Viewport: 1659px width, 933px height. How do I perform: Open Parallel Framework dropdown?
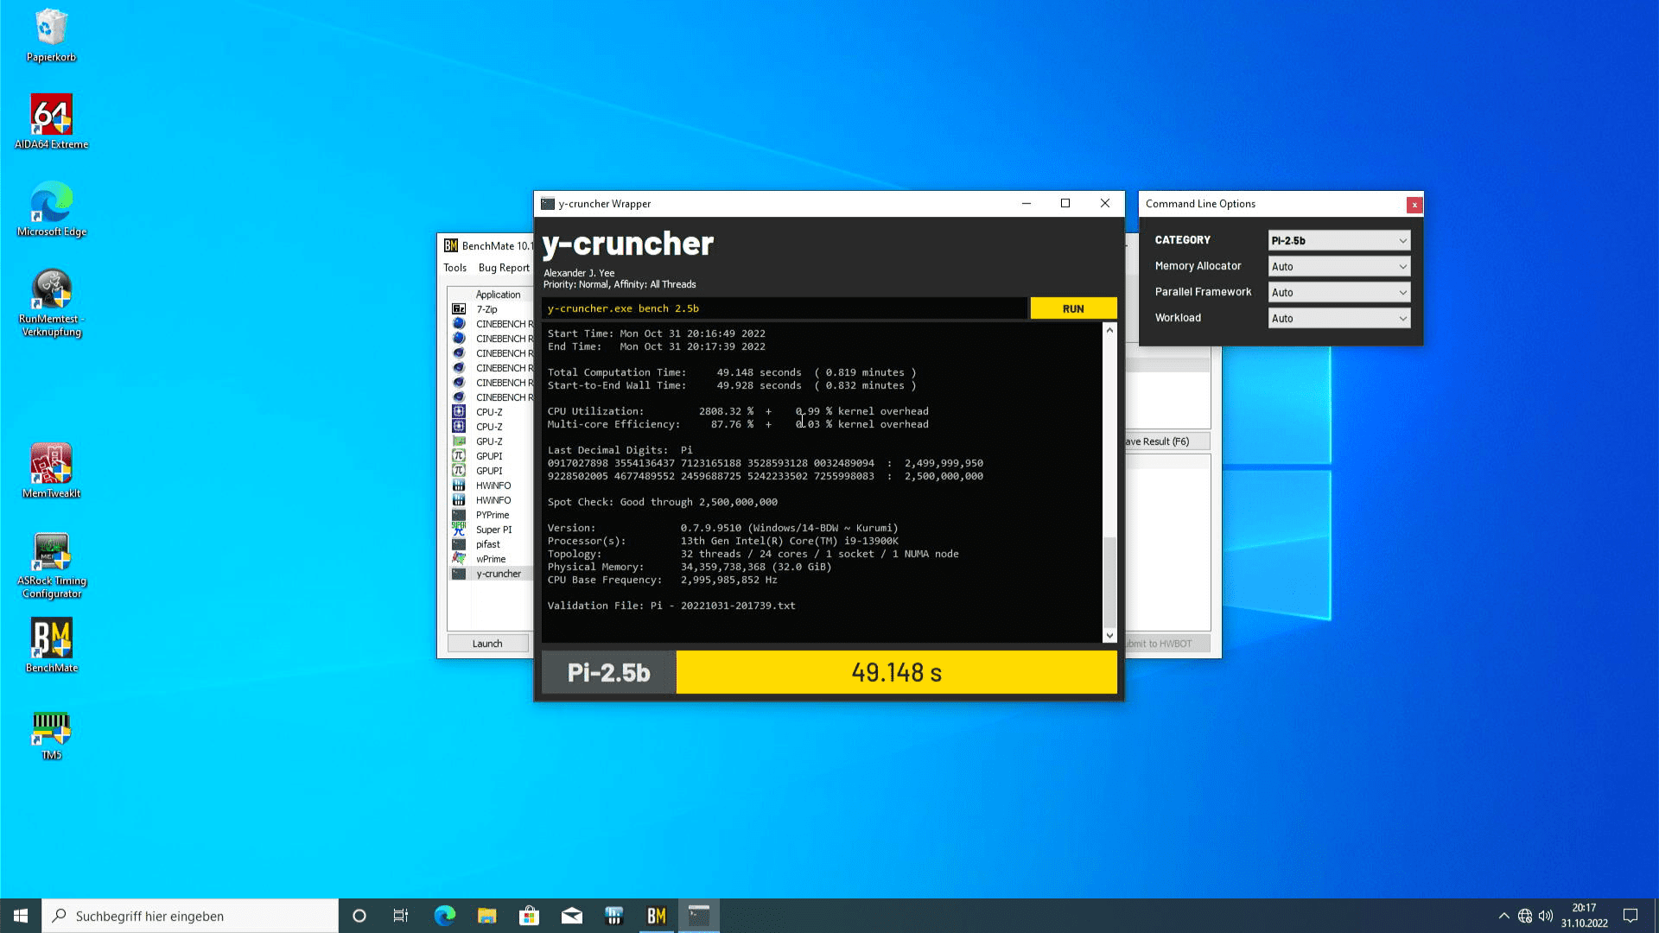pos(1338,293)
